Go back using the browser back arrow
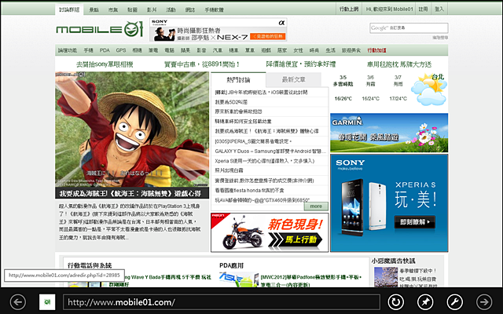This screenshot has width=503, height=314. 17,301
